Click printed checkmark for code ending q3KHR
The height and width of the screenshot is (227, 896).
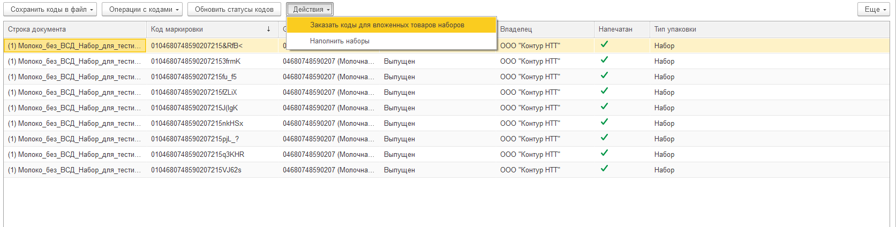pos(604,153)
